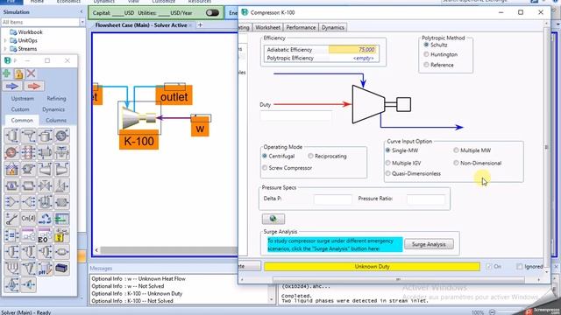Viewport: 561px width, 315px height.
Task: Select the Separator icon in the palette
Action: click(x=11, y=136)
